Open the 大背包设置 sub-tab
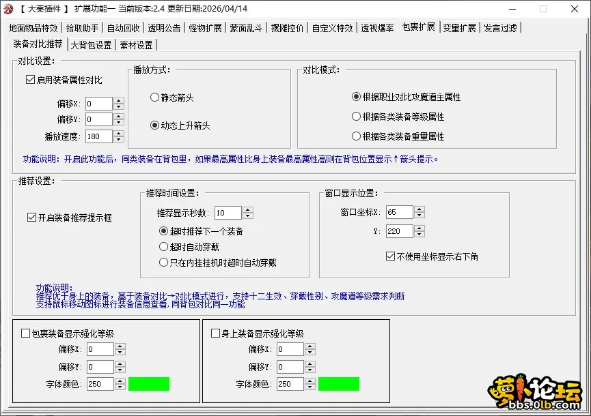This screenshot has height=416, width=591. [x=92, y=45]
